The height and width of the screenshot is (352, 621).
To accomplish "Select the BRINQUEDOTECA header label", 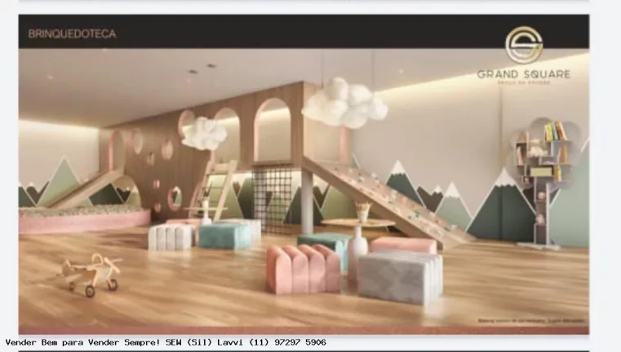I will click(x=72, y=34).
